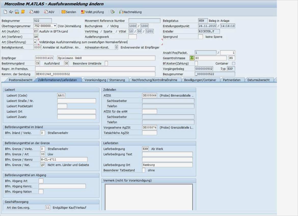Open the Übertragungsnummer dropdown

[x=55, y=26]
